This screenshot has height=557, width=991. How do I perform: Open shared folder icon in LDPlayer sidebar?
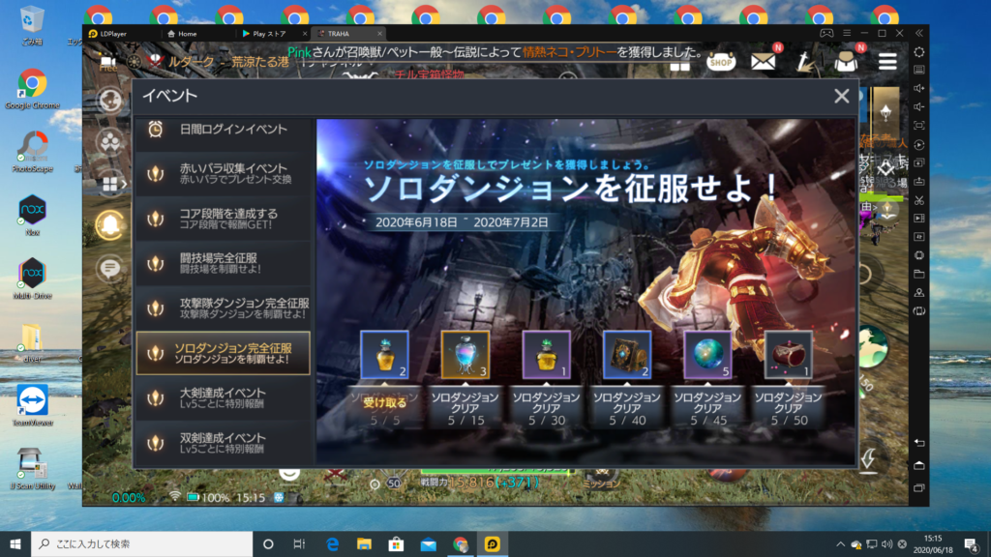pyautogui.click(x=919, y=274)
